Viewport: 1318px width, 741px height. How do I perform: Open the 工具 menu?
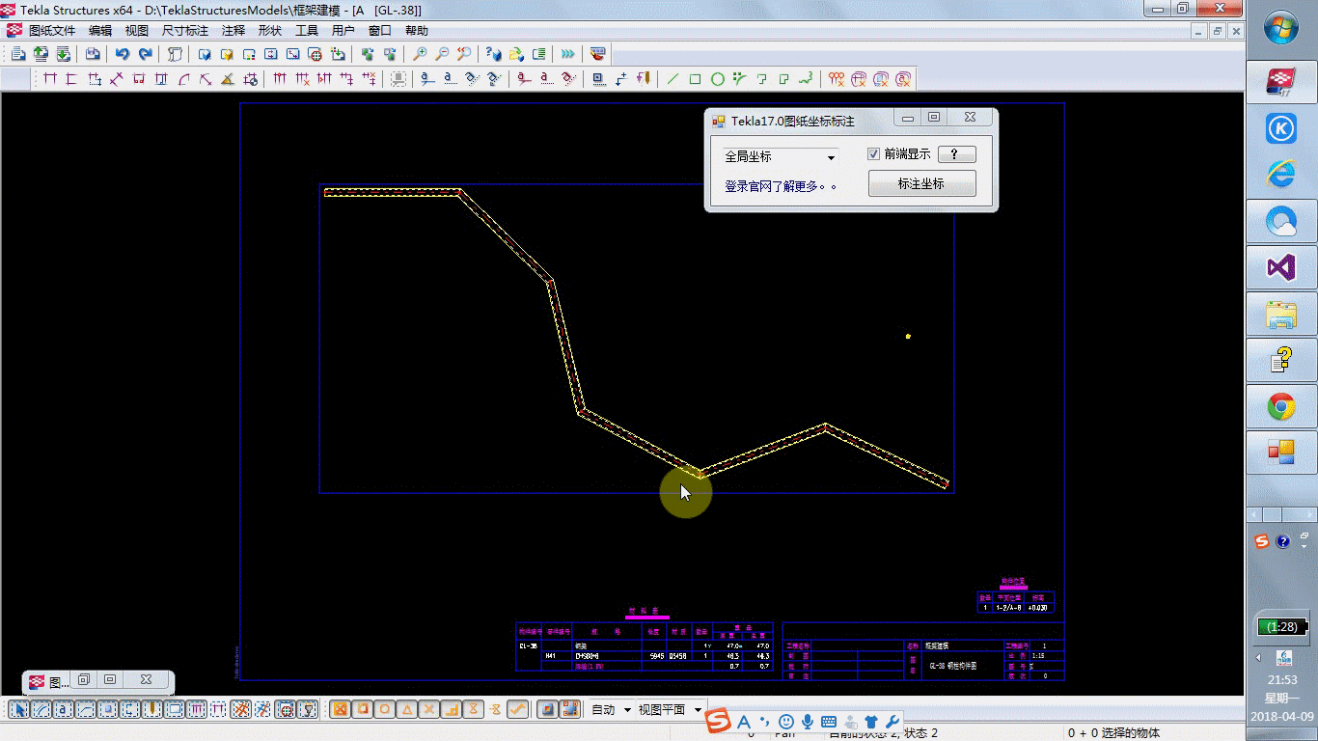point(307,31)
